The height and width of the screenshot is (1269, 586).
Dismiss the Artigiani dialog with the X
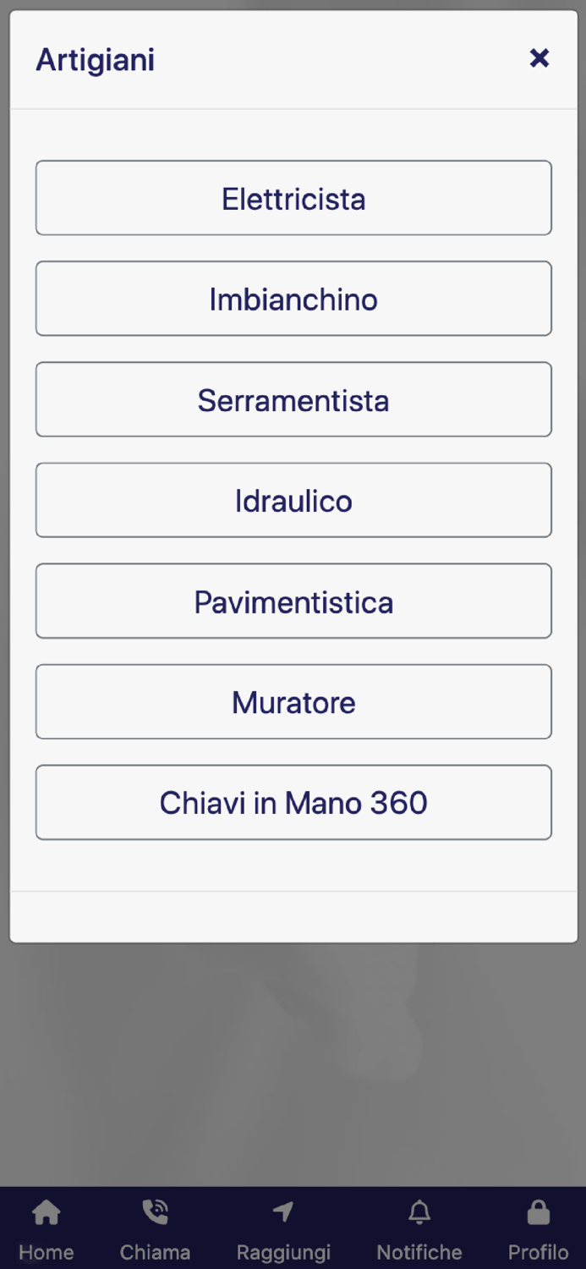click(539, 58)
